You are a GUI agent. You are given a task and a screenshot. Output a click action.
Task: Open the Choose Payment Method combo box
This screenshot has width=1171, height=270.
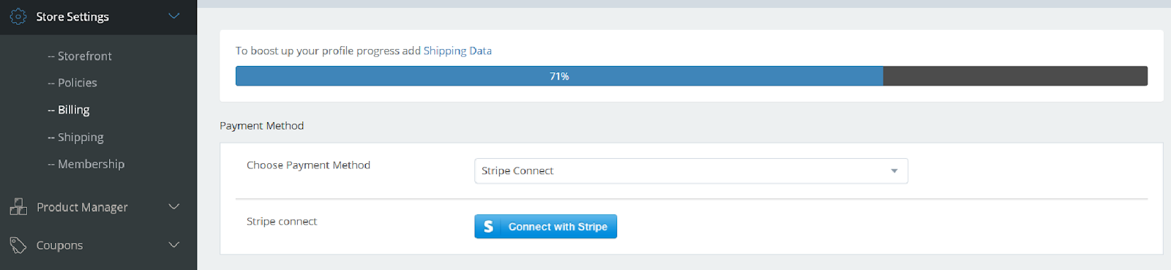tap(691, 171)
